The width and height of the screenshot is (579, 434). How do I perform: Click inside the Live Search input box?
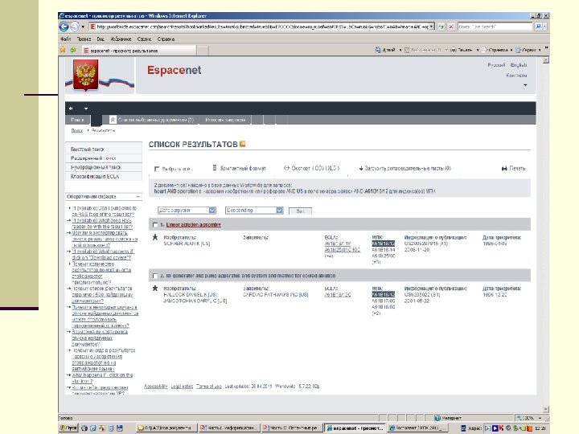[x=495, y=27]
